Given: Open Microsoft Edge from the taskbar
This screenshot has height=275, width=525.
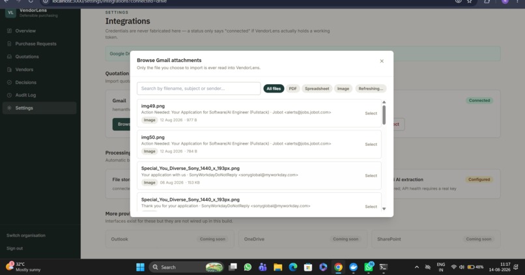Looking at the screenshot, I should click(x=293, y=267).
